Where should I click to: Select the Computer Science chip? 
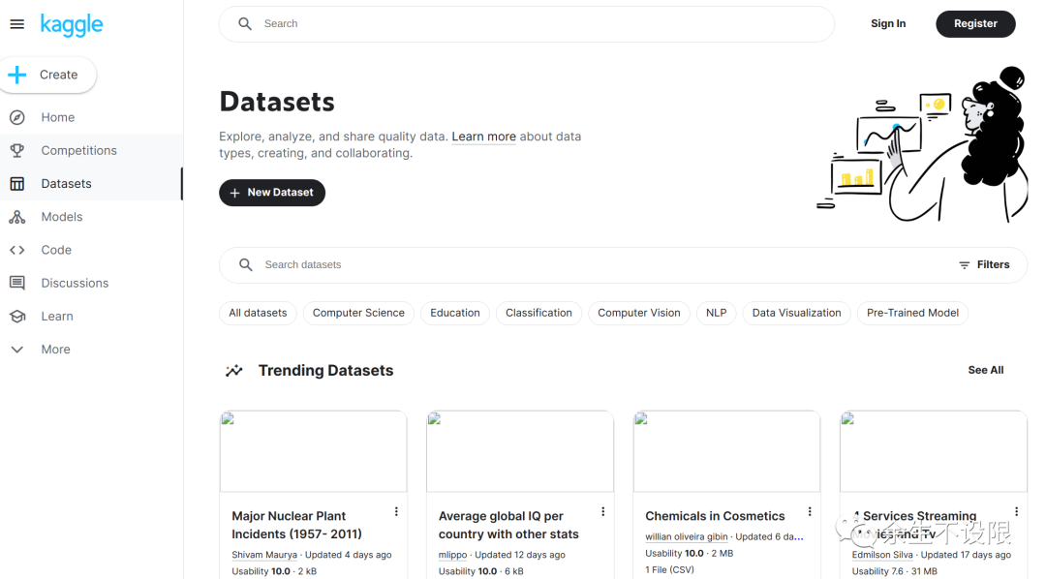pos(358,313)
